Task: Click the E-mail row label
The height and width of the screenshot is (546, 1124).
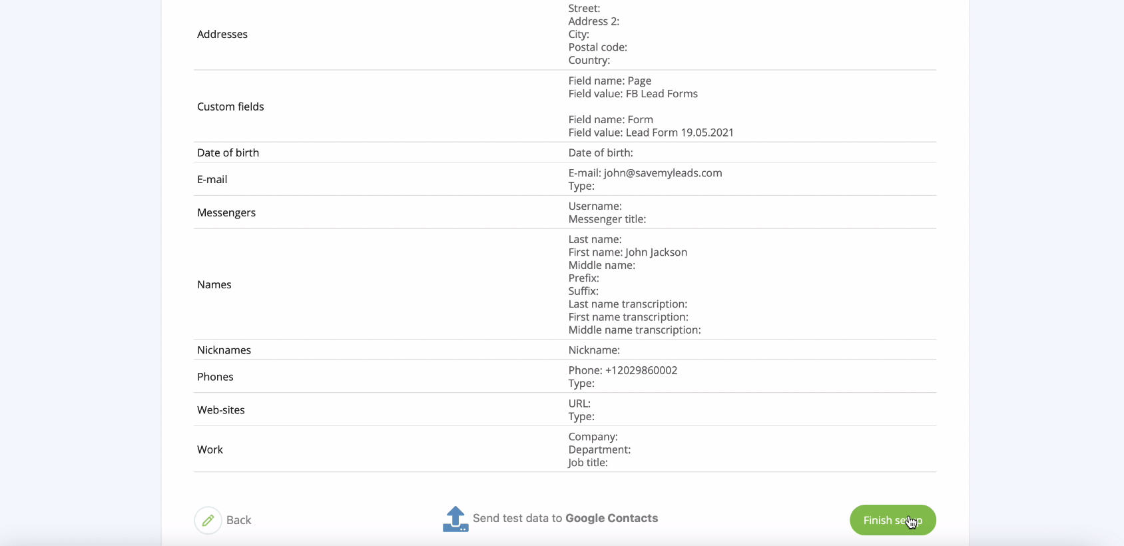Action: click(212, 179)
